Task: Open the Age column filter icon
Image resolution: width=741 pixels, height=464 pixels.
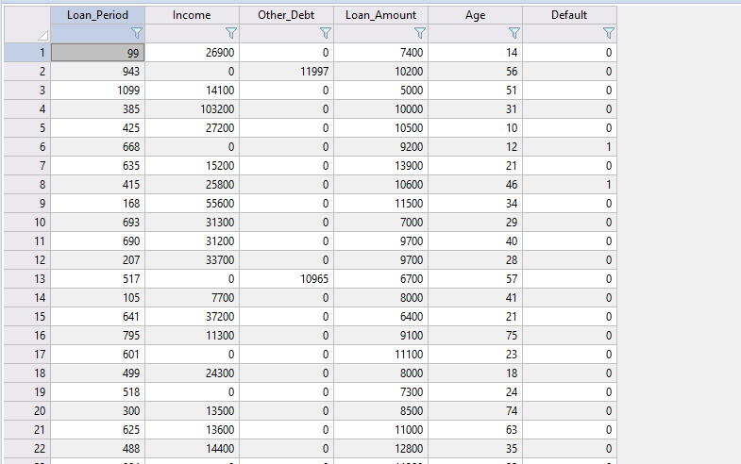Action: 514,33
